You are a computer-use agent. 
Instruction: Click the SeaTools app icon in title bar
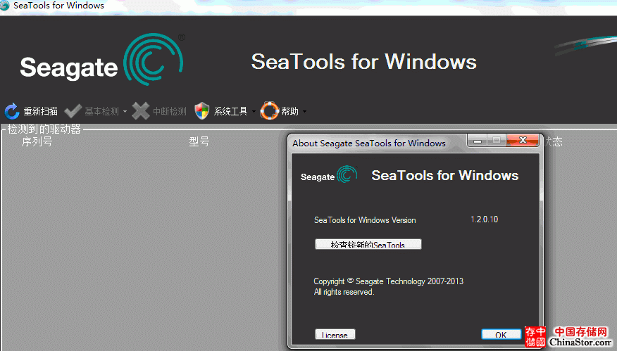click(5, 6)
